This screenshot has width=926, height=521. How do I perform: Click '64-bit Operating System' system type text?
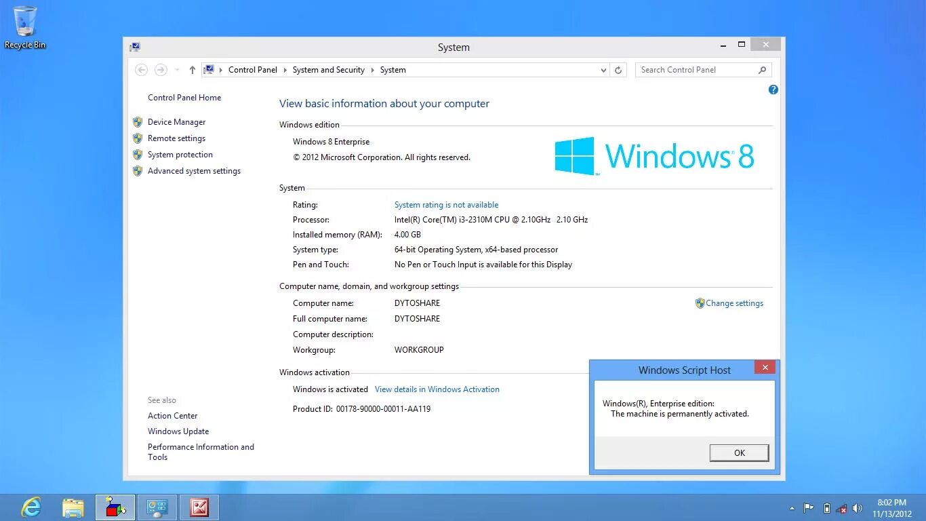pos(477,250)
